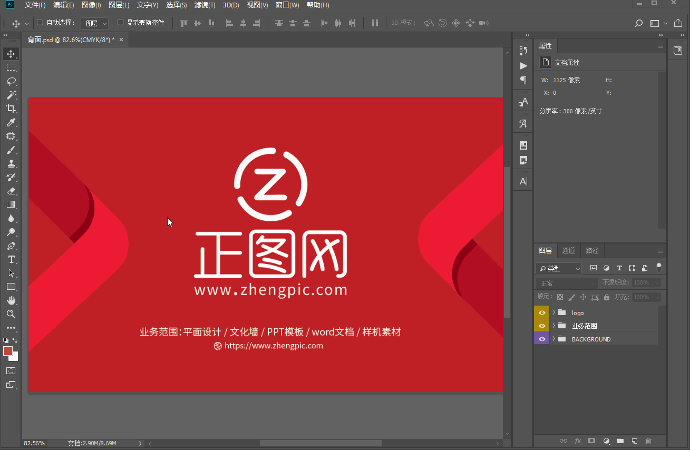Add layer style fx icon
Viewport: 690px width, 450px height.
[x=578, y=441]
